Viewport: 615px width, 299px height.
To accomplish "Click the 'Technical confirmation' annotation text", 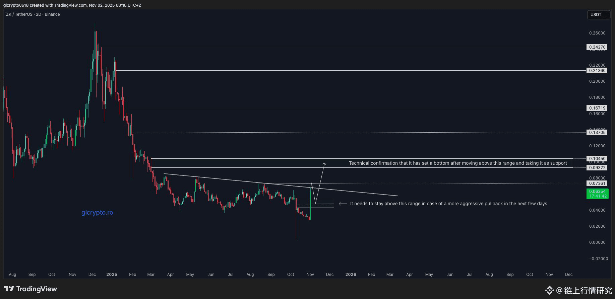I will point(458,163).
